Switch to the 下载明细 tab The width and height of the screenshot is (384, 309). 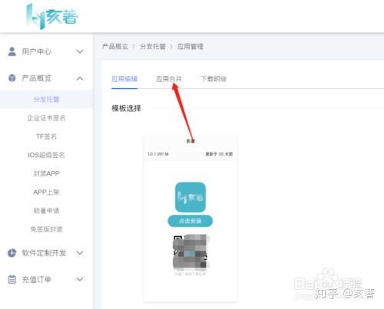(x=214, y=79)
